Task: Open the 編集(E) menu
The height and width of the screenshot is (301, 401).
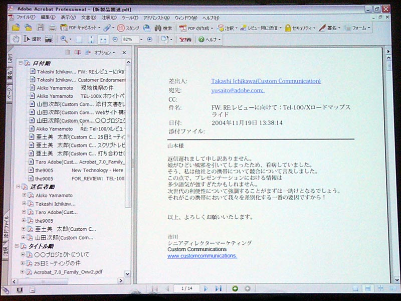Action: pyautogui.click(x=48, y=18)
